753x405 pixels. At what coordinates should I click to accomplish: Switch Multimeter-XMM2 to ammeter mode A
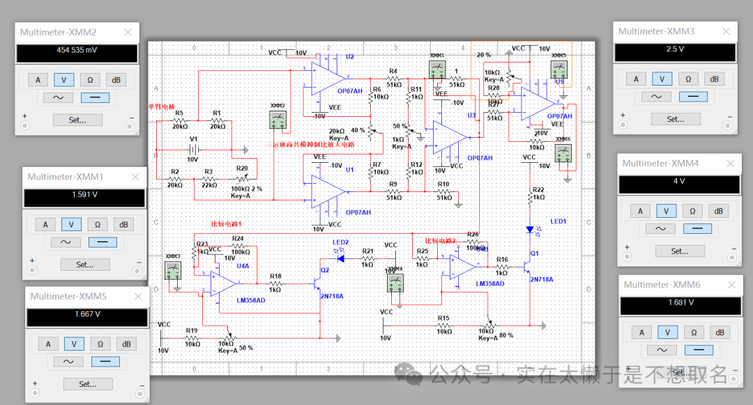coord(38,79)
